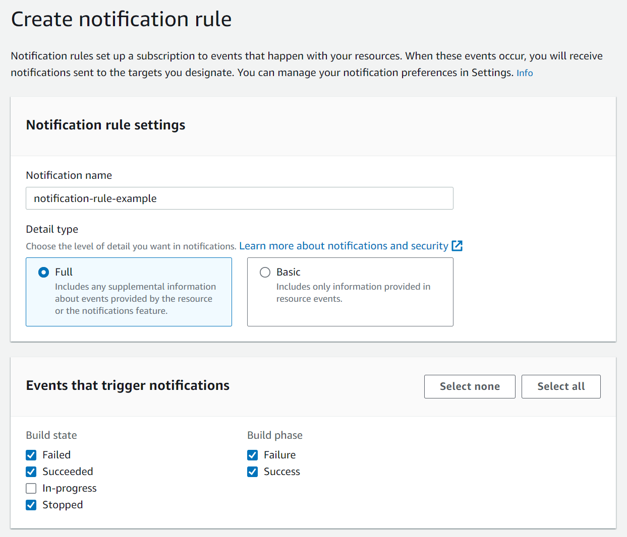Uncheck the Succeeded build state checkbox

click(31, 472)
